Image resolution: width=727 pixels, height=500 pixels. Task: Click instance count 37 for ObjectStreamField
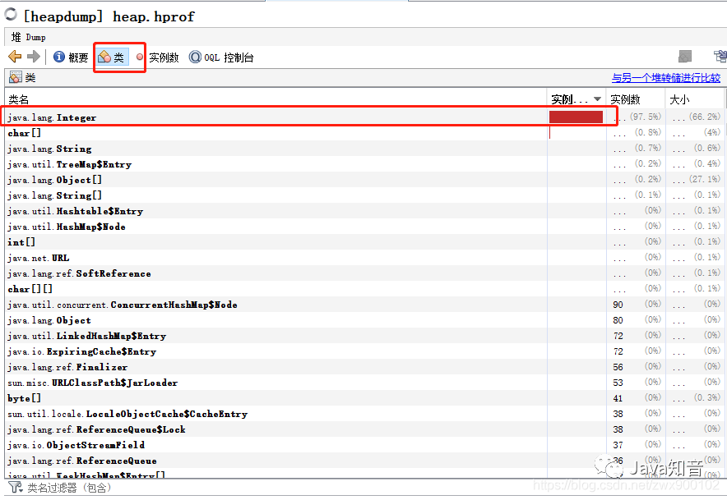[x=618, y=445]
